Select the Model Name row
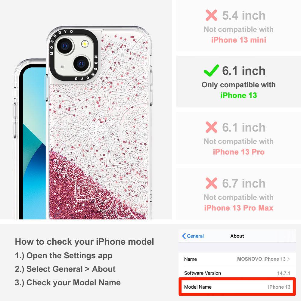 point(237,287)
